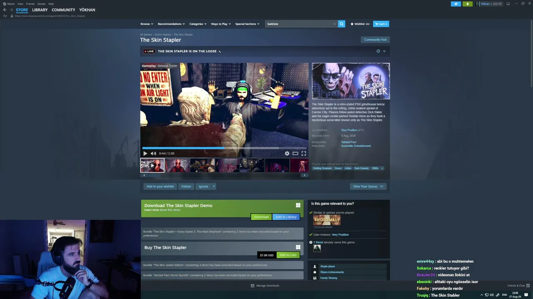Open the Wishlist page
This screenshot has height=299, width=533.
(360, 24)
